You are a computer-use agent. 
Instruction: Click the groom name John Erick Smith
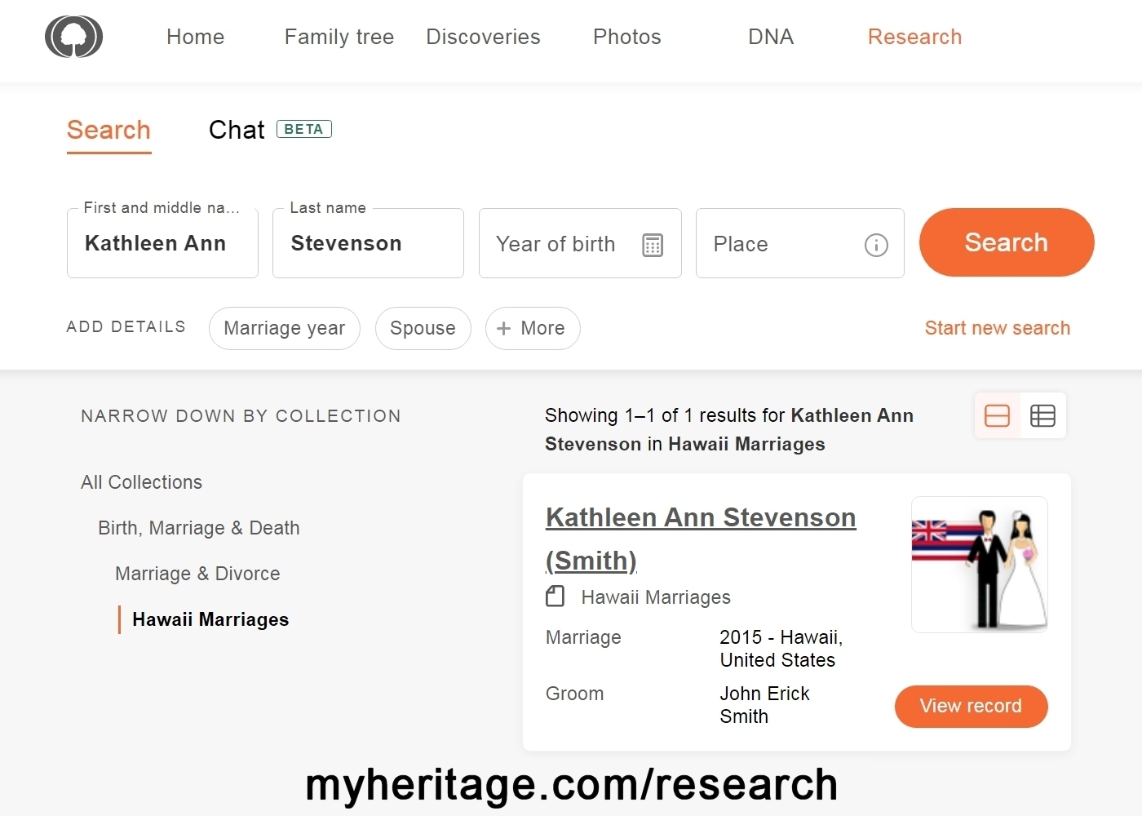click(x=764, y=705)
